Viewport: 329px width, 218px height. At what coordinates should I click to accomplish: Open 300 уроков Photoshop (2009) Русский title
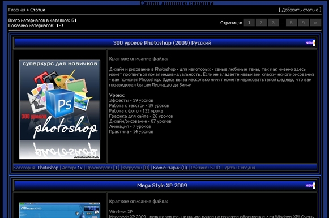[x=162, y=43]
